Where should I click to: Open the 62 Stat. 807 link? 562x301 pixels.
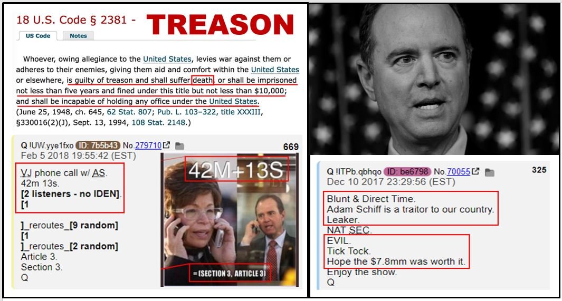click(129, 112)
